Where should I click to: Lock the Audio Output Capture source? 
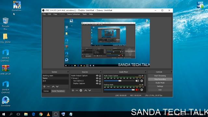[x=100, y=76]
